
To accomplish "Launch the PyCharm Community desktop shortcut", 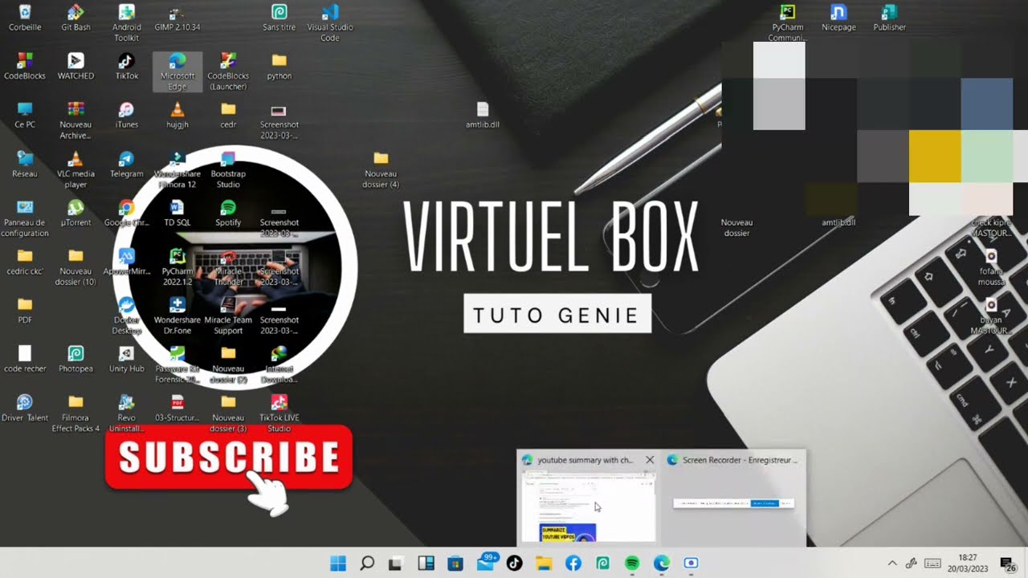I will click(787, 23).
